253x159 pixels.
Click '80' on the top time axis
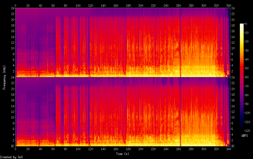click(x=65, y=5)
